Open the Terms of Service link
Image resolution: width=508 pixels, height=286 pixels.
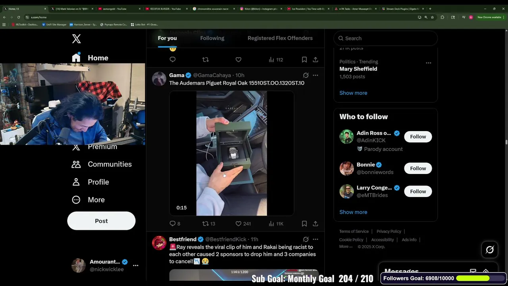click(x=354, y=232)
